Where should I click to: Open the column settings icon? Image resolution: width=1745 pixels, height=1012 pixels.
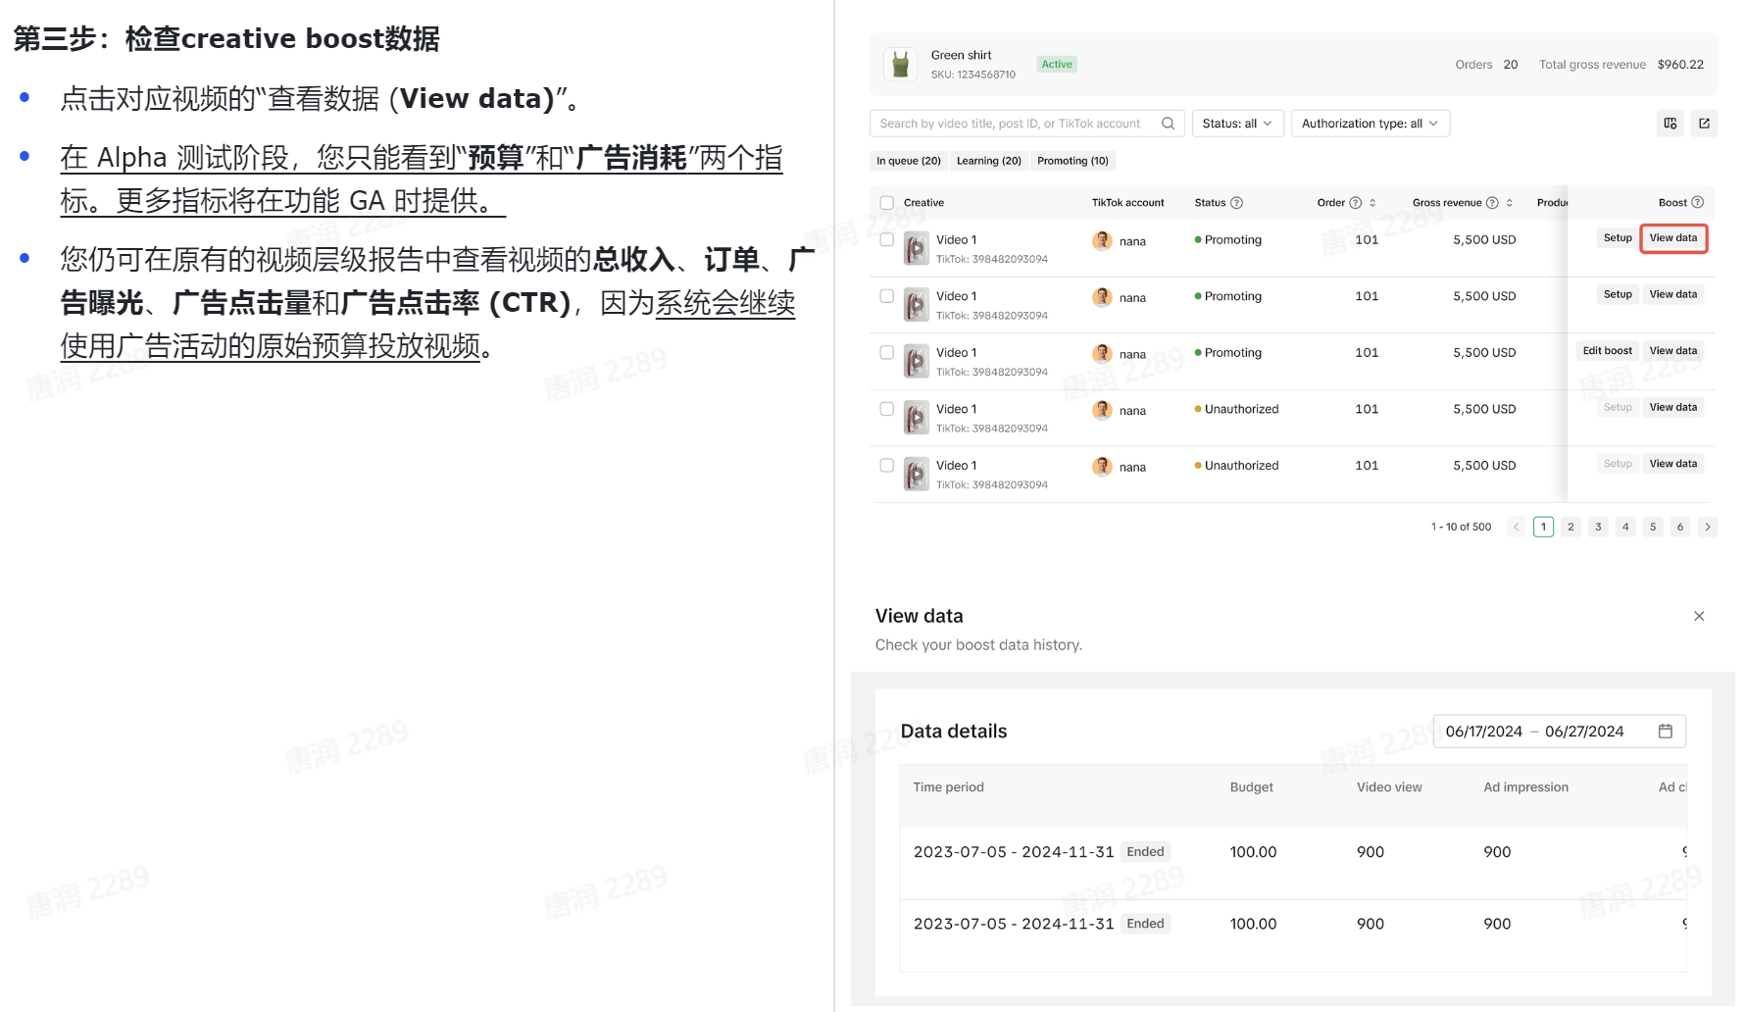1670,124
